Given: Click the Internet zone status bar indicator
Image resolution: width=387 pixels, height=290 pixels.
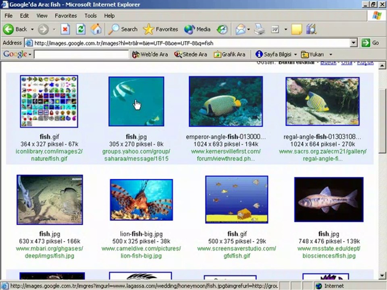Looking at the screenshot, I should tap(330, 286).
